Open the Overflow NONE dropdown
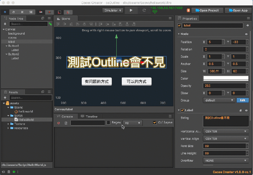Image resolution: width=253 pixels, height=175 pixels. tap(226, 161)
